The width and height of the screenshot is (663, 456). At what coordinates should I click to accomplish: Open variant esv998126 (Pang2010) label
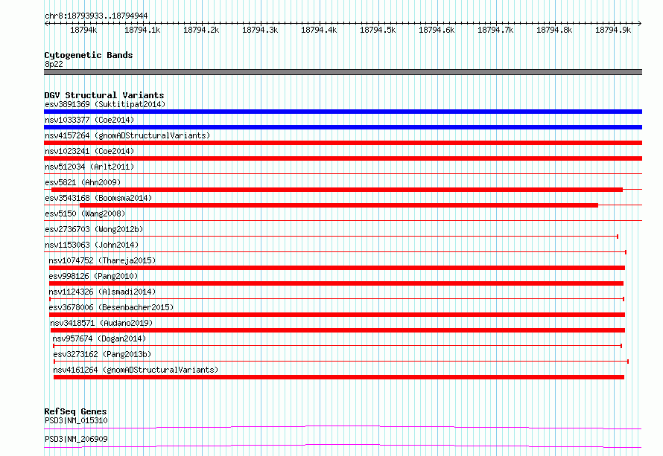tap(93, 276)
